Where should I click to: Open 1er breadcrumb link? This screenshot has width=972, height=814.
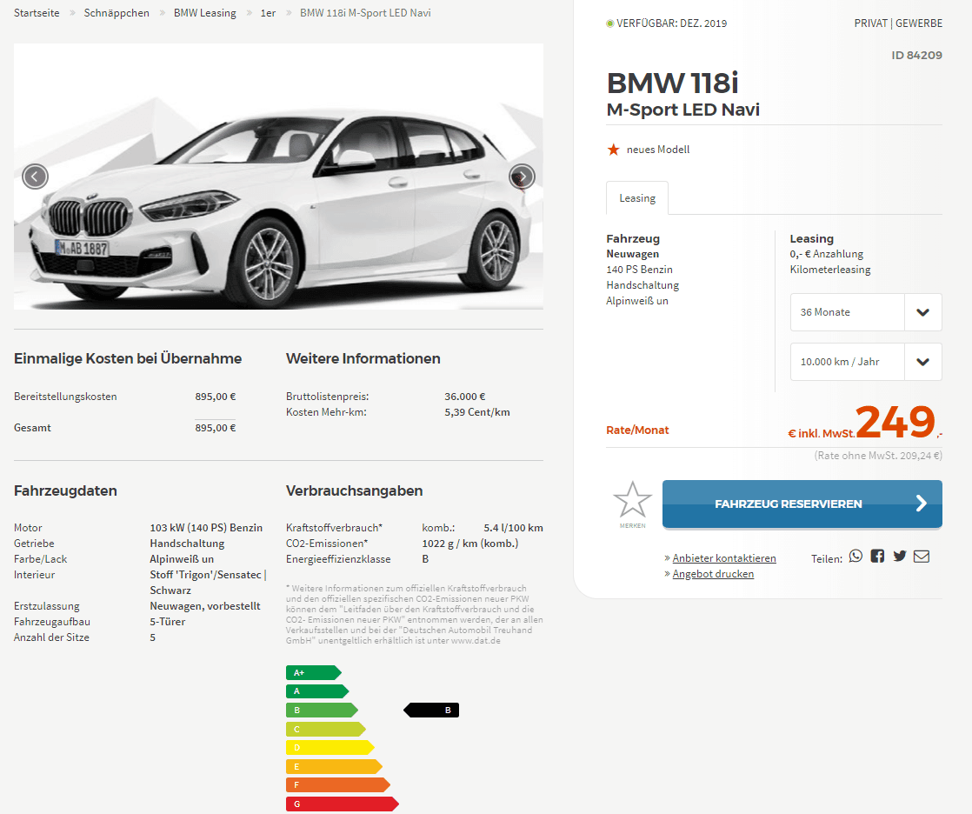coord(268,13)
